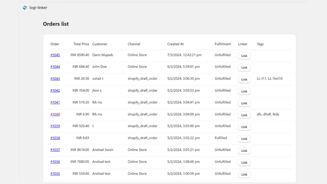
Task: Click the Orders list heading
Action: (x=56, y=24)
